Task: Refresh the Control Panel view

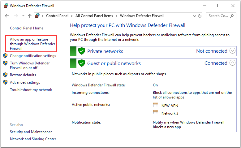Action: click(200, 16)
